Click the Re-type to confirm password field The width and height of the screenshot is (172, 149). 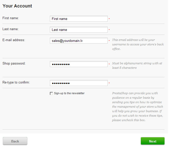pyautogui.click(x=79, y=83)
